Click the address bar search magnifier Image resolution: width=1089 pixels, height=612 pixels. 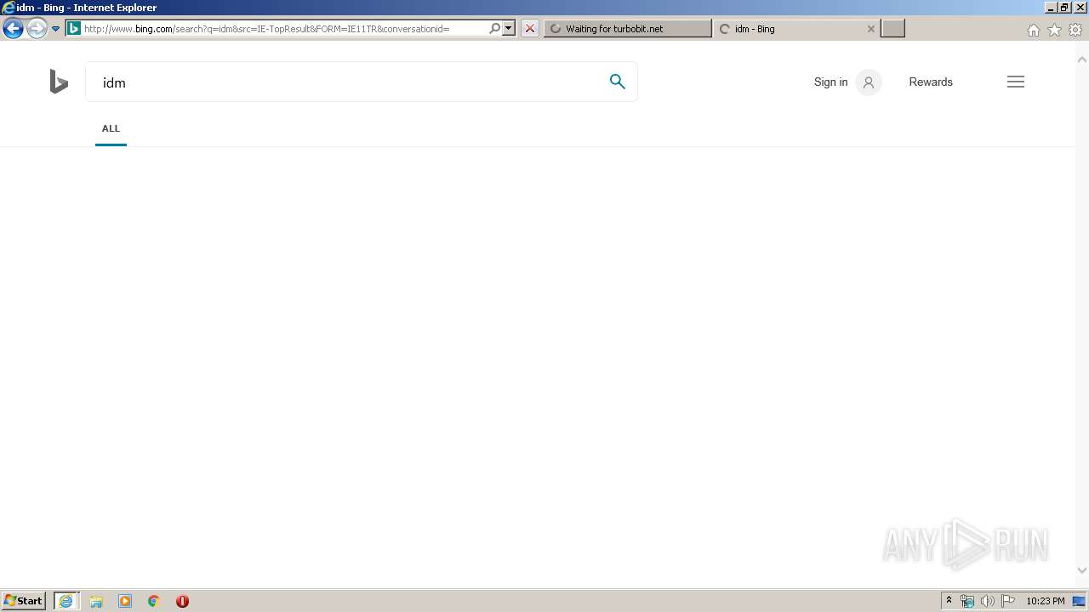point(494,28)
